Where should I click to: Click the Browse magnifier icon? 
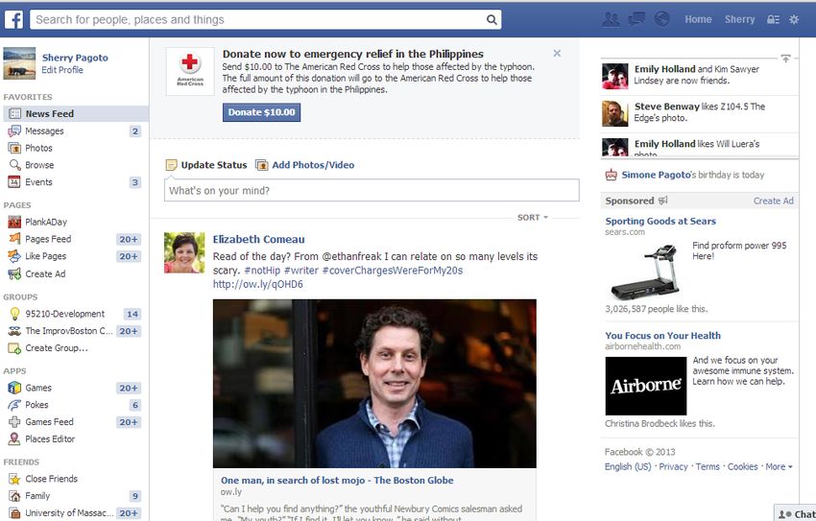(14, 165)
